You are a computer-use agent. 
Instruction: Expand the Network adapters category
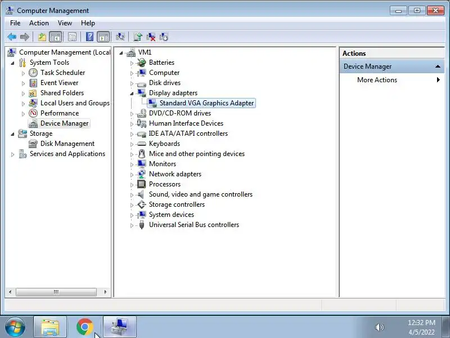pyautogui.click(x=132, y=175)
